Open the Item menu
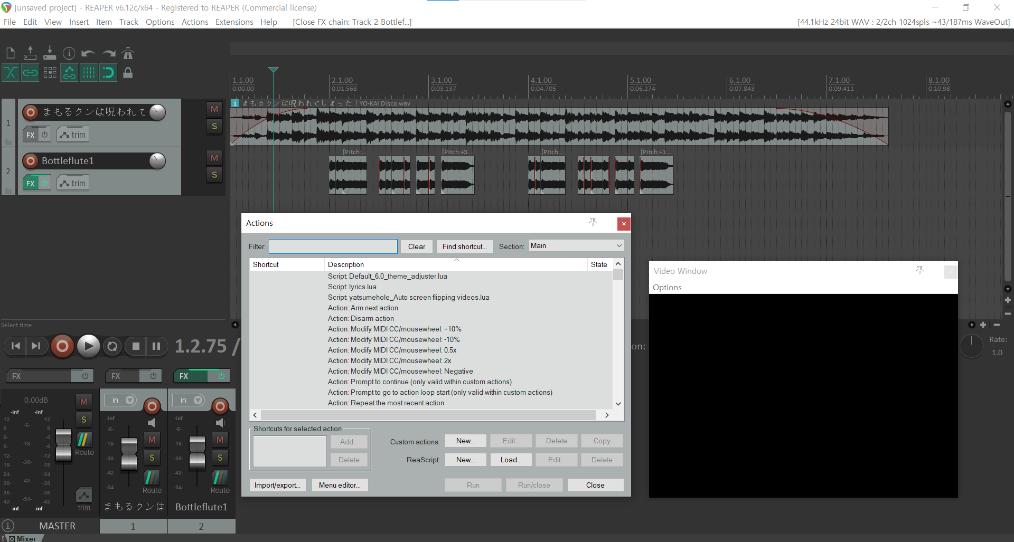This screenshot has width=1014, height=542. tap(104, 22)
